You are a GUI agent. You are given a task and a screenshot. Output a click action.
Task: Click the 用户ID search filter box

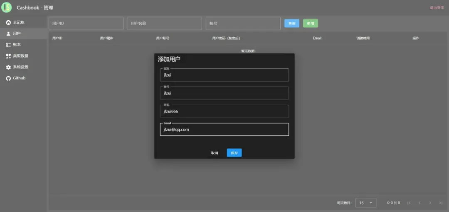point(86,24)
